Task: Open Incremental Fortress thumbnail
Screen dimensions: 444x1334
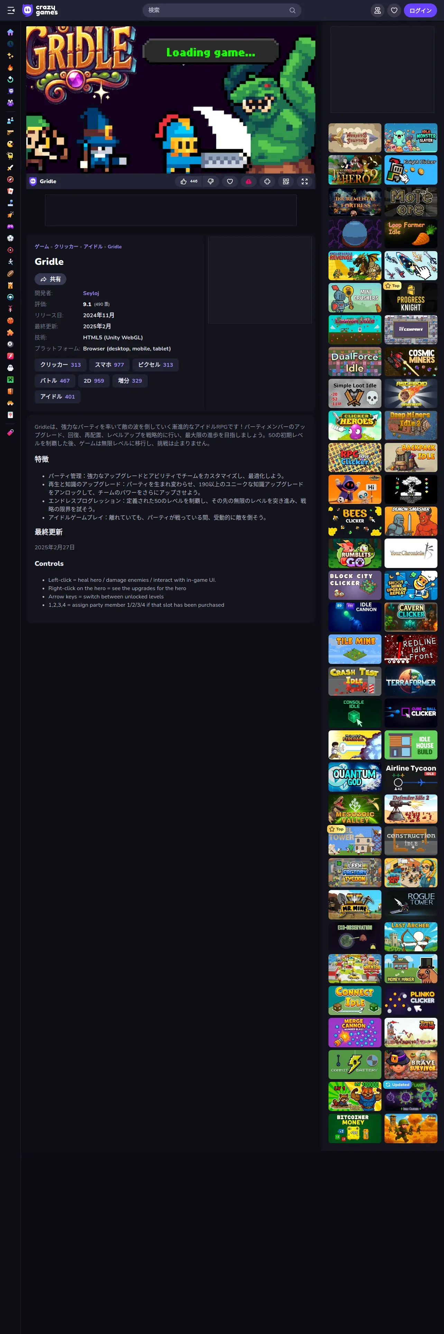Action: click(x=355, y=202)
